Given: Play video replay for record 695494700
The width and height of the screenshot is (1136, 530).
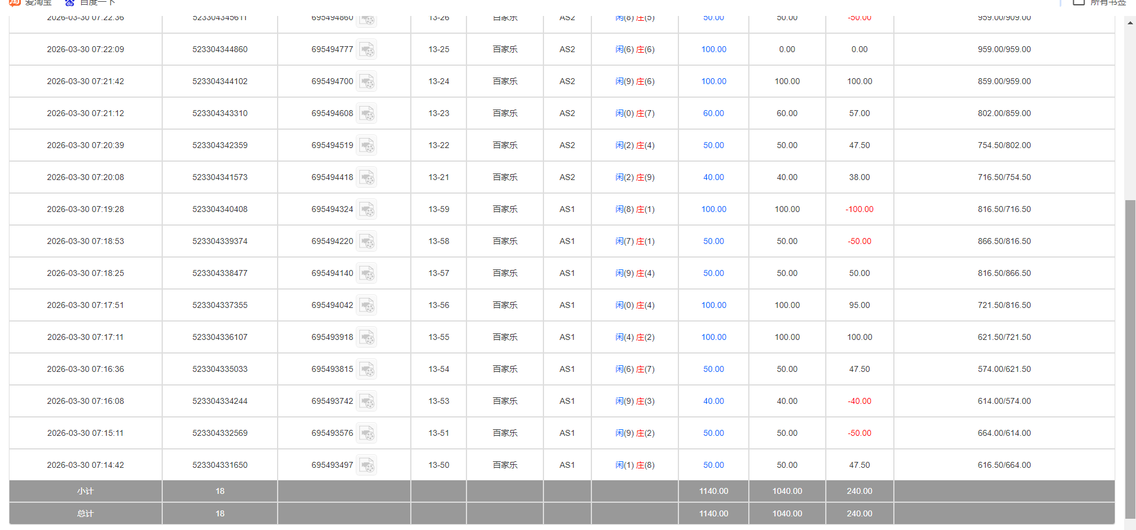Looking at the screenshot, I should 366,82.
